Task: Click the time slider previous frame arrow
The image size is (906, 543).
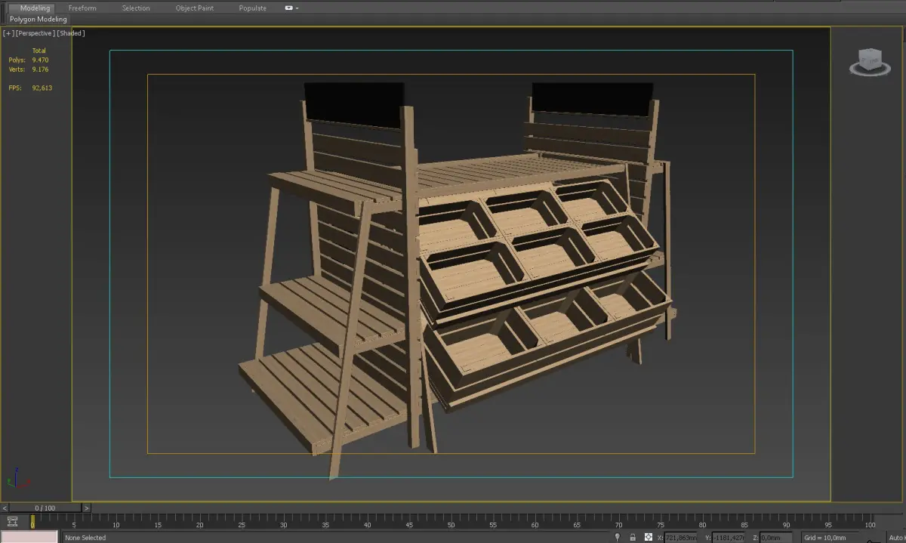Action: pos(4,508)
